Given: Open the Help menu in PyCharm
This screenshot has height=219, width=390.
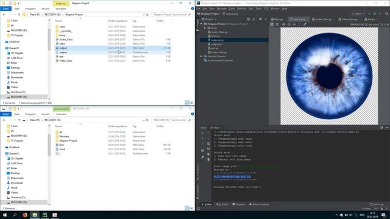Looking at the screenshot, I should click(x=285, y=9).
